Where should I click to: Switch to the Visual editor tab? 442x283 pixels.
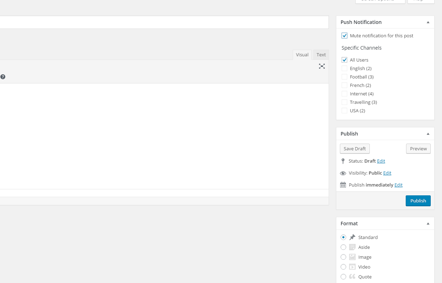(x=302, y=55)
